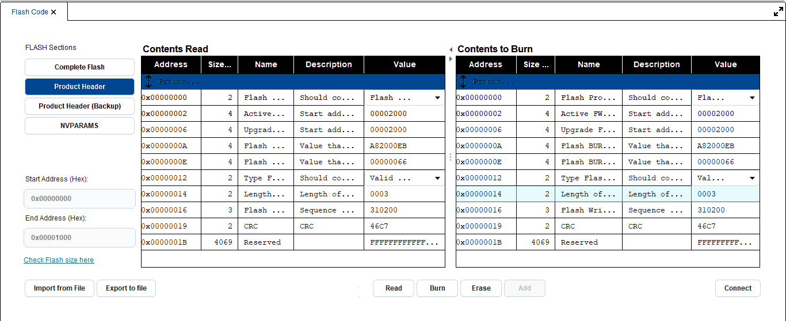Select address 0x00000014 in Contents to Burn

pos(486,194)
